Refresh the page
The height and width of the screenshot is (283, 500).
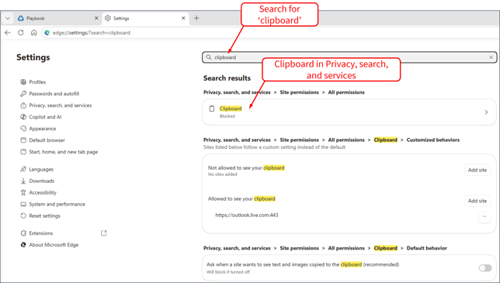[x=21, y=33]
